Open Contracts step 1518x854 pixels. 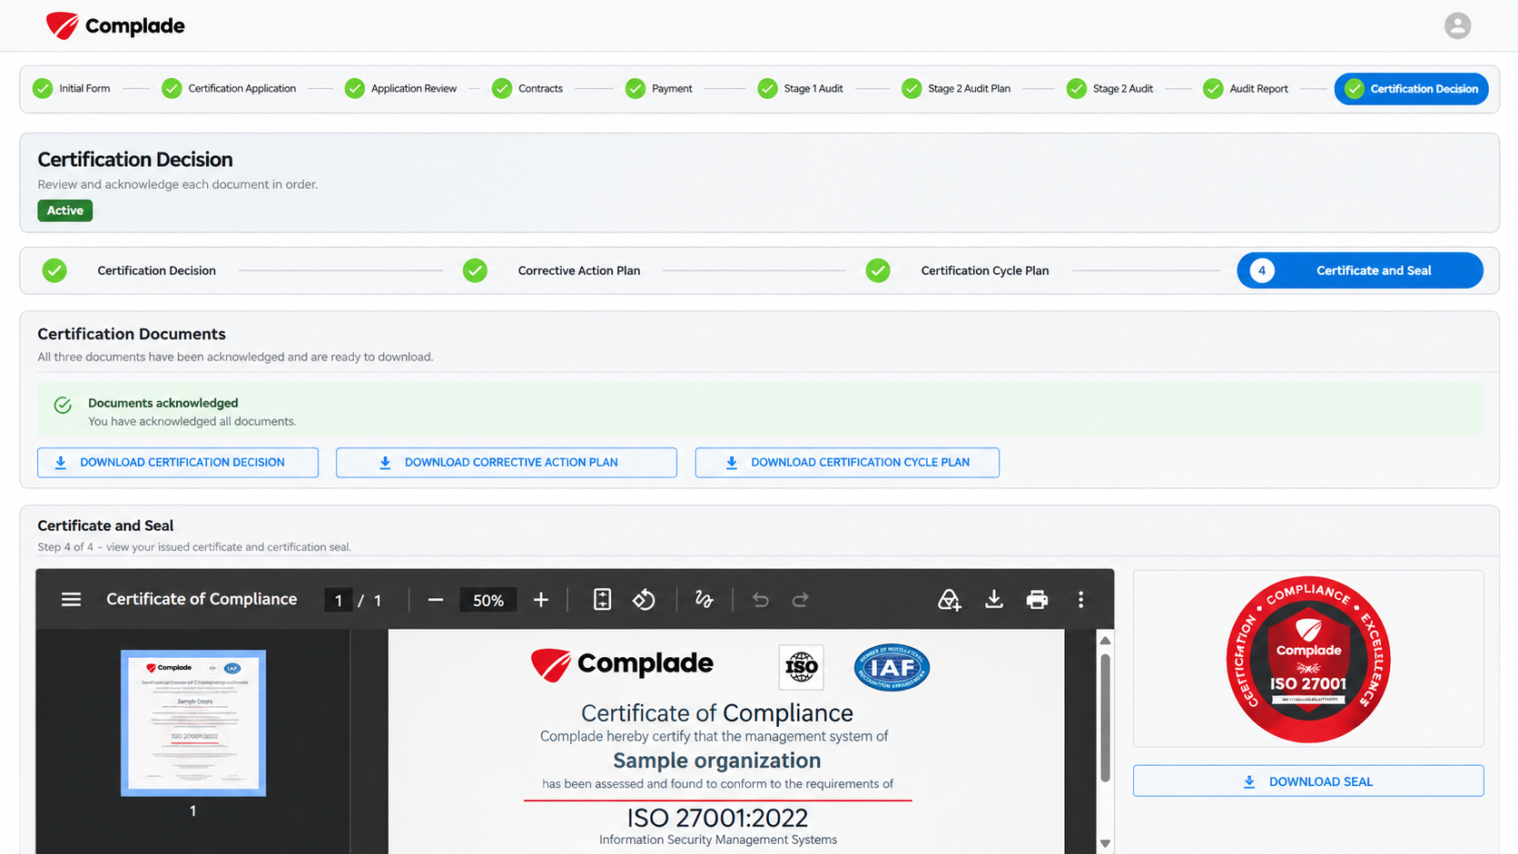pos(527,88)
